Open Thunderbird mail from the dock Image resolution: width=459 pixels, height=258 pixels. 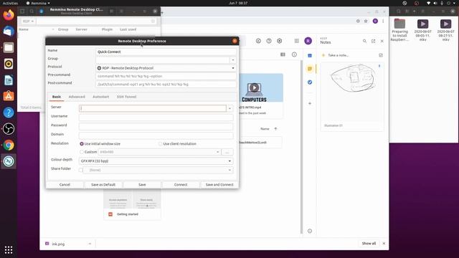9,32
